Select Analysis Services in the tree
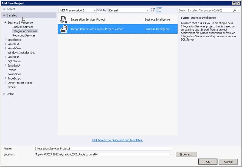This screenshot has height=167, width=242. pyautogui.click(x=23, y=27)
